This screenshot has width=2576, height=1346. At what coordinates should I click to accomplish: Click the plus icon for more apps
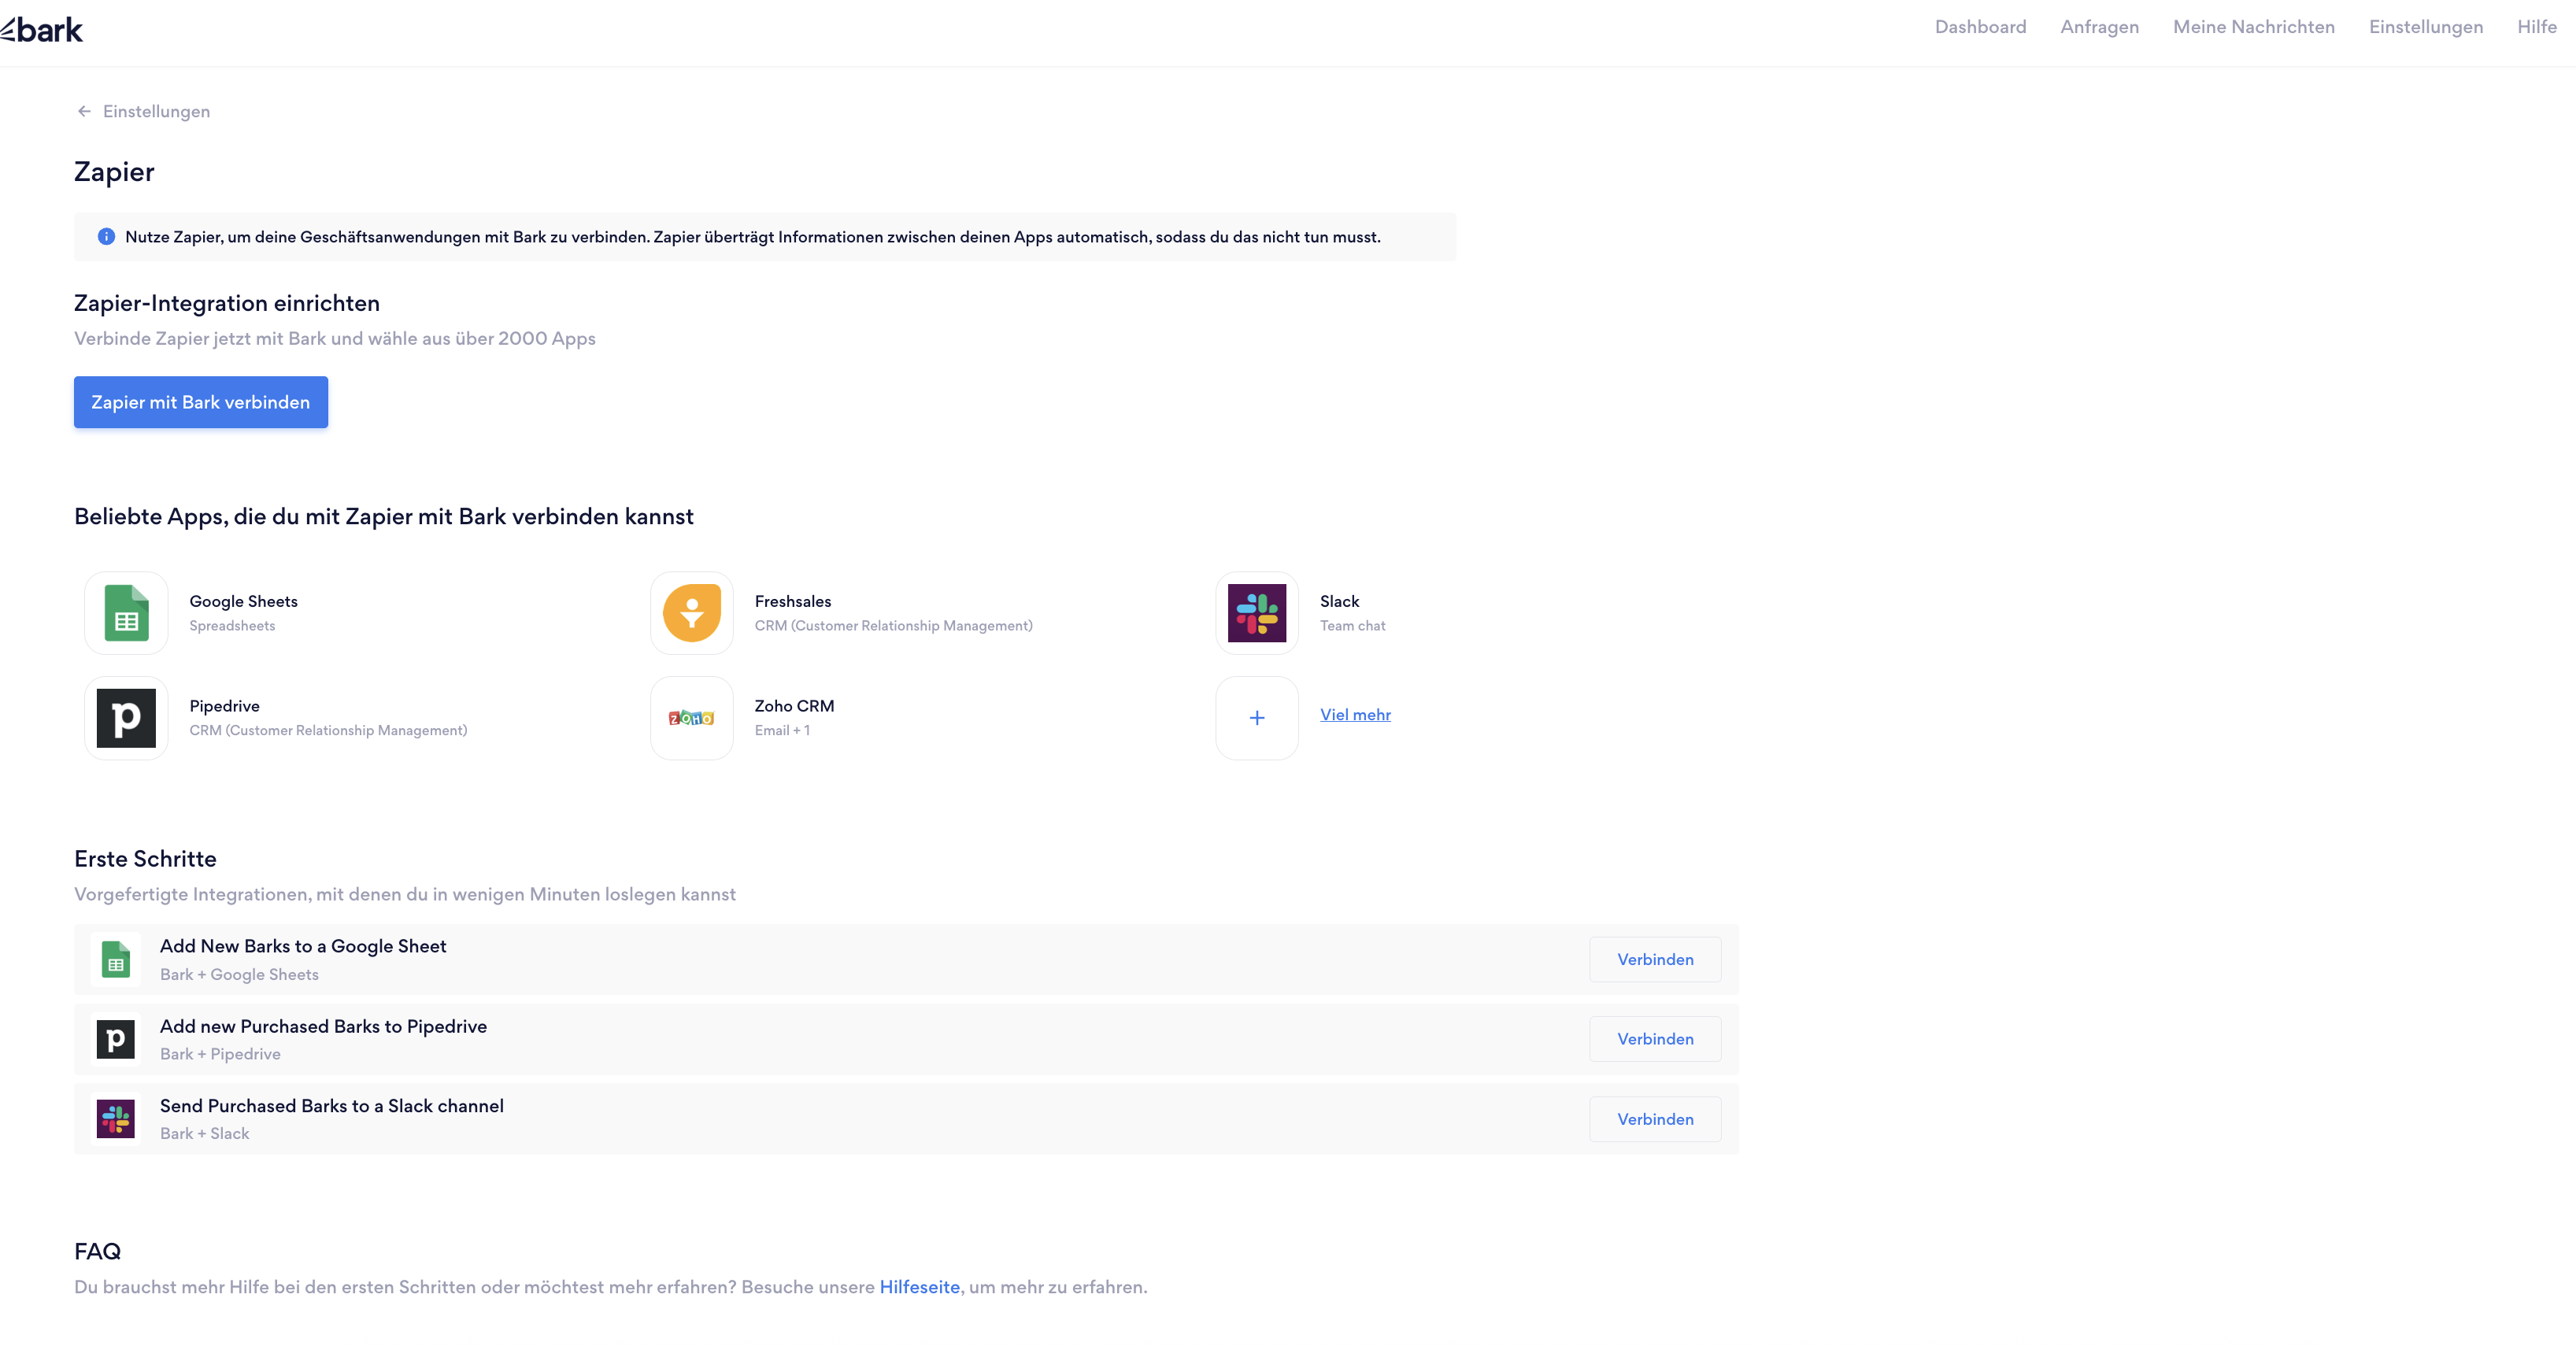(x=1257, y=718)
